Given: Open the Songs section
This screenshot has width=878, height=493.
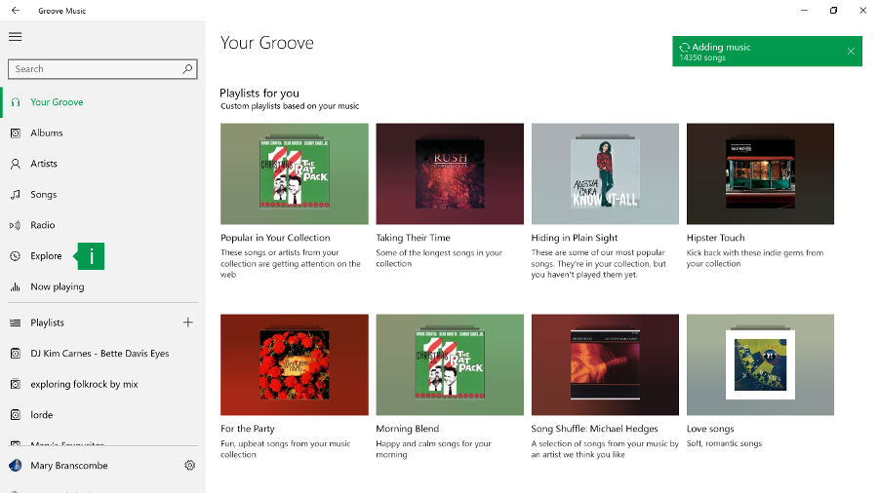Looking at the screenshot, I should click(43, 195).
